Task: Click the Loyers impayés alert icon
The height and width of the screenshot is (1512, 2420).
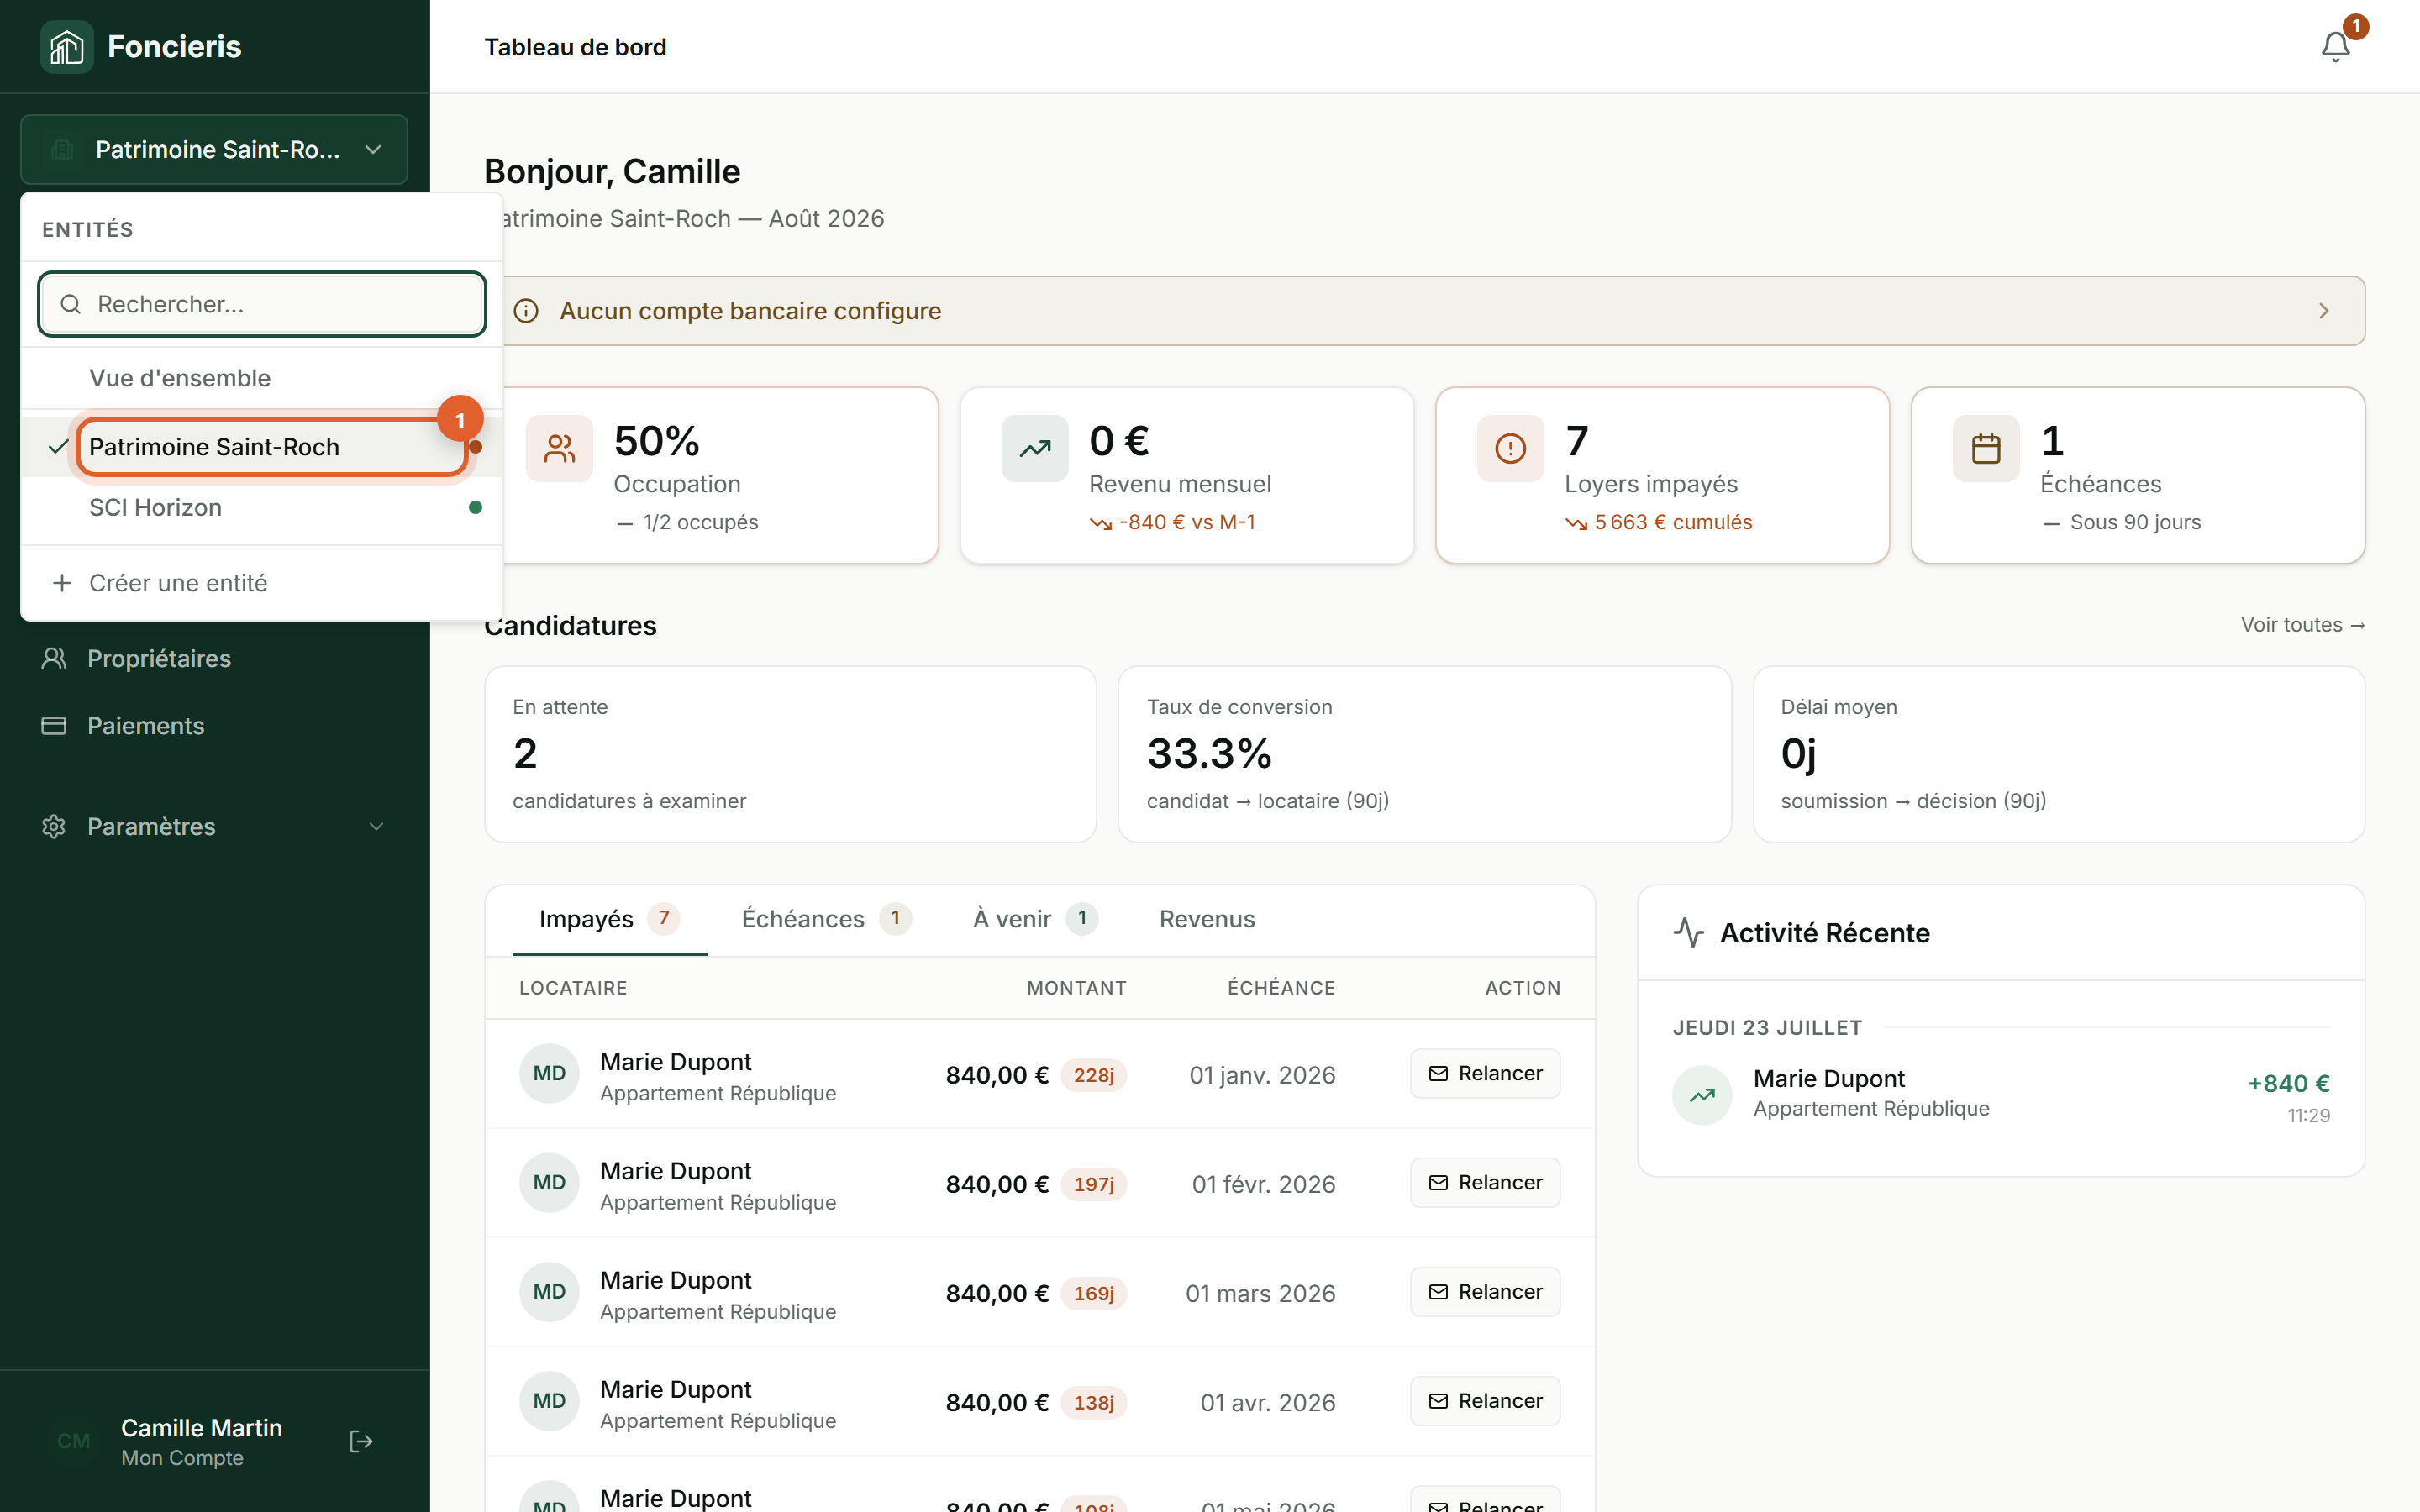Action: click(x=1510, y=449)
